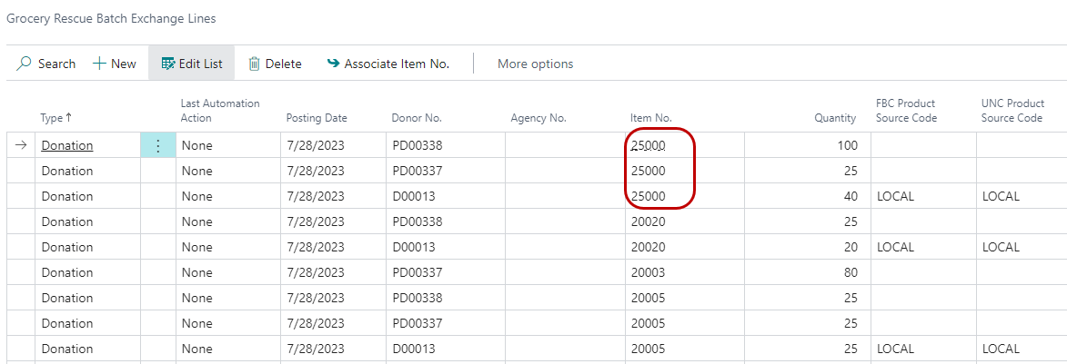Click the Item No. column header

click(650, 118)
